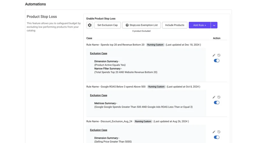The image size is (255, 143).
Task: Open Exclusion Case link under Discount_Exclusion_Aug_24
Action: pos(98,130)
